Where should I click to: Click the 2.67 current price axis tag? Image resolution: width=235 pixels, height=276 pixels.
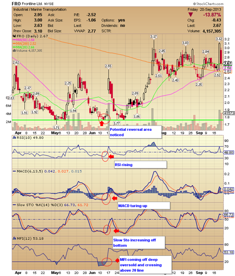click(x=228, y=64)
